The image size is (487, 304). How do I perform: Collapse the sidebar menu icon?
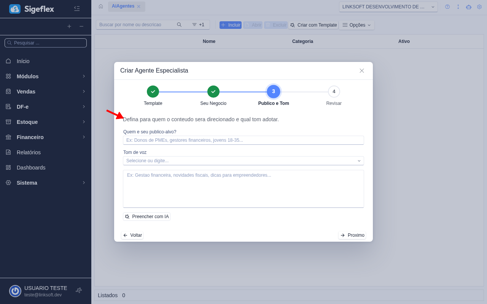click(x=77, y=9)
